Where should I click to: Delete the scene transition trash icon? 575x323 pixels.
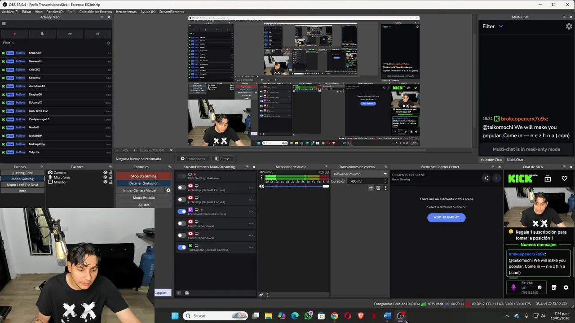pyautogui.click(x=378, y=188)
